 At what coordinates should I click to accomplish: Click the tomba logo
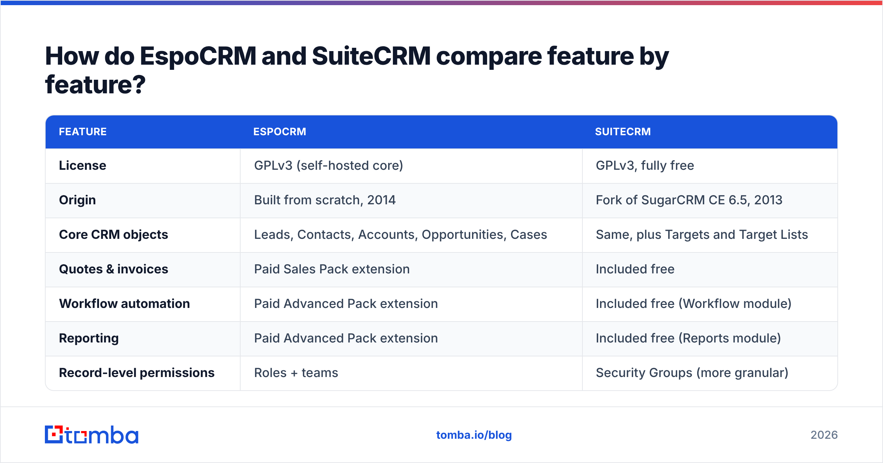point(92,435)
